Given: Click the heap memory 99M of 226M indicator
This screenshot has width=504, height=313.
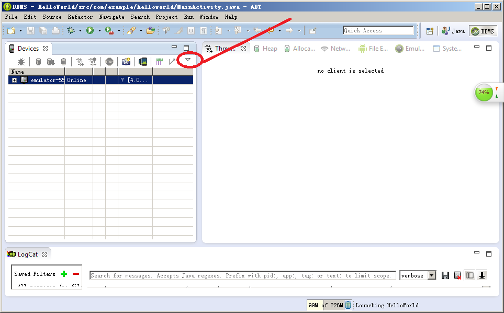Looking at the screenshot, I should [x=326, y=305].
